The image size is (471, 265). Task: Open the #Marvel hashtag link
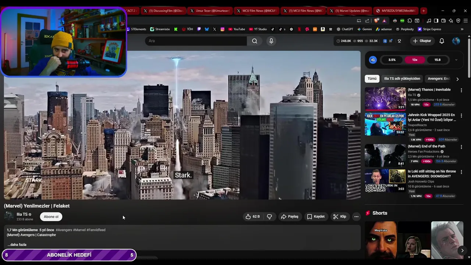tap(79, 230)
